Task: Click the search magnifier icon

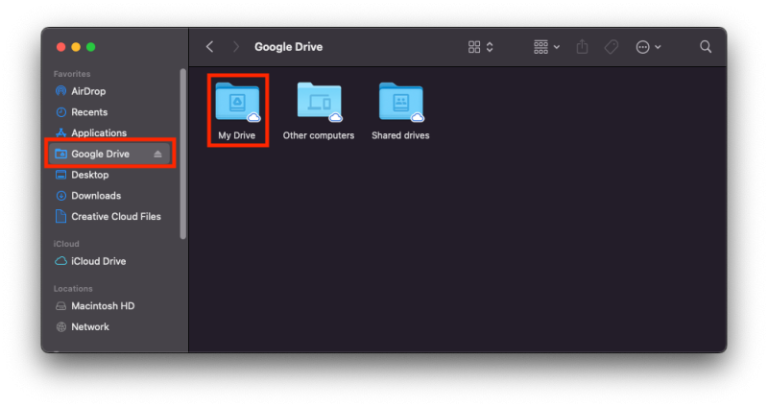Action: (x=706, y=46)
